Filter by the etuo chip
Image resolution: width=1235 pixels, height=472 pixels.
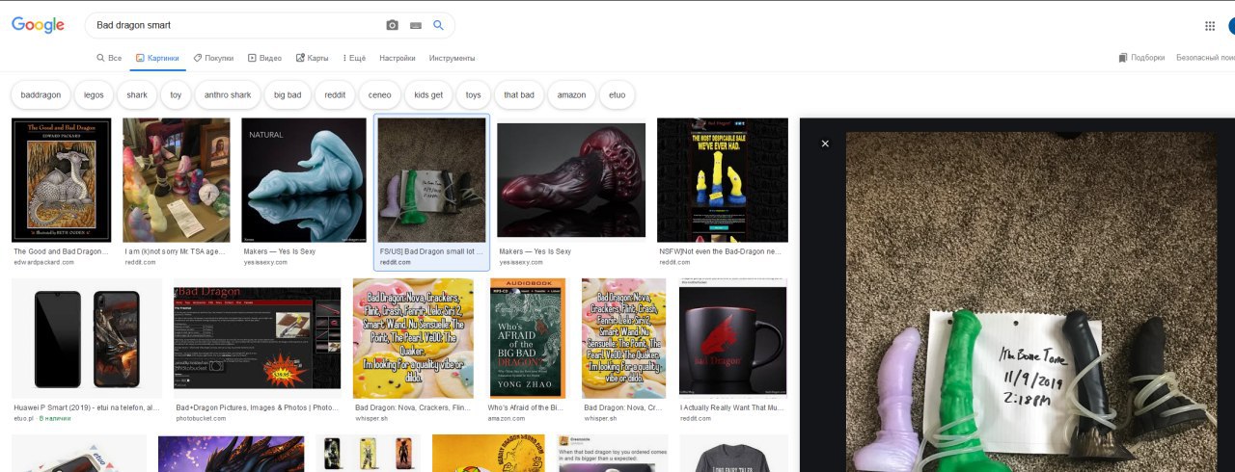[617, 95]
